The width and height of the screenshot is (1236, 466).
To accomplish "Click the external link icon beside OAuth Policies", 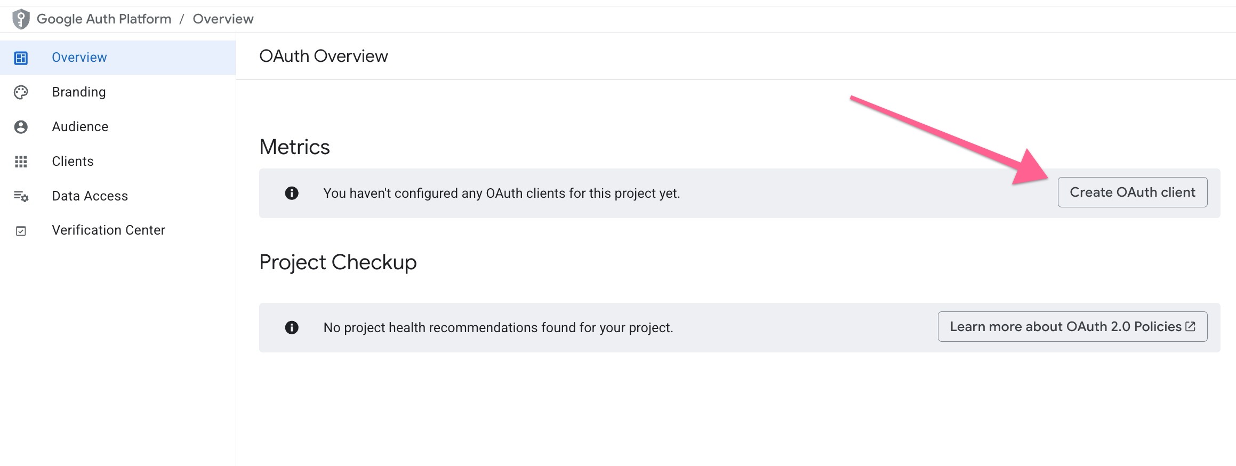I will 1190,326.
